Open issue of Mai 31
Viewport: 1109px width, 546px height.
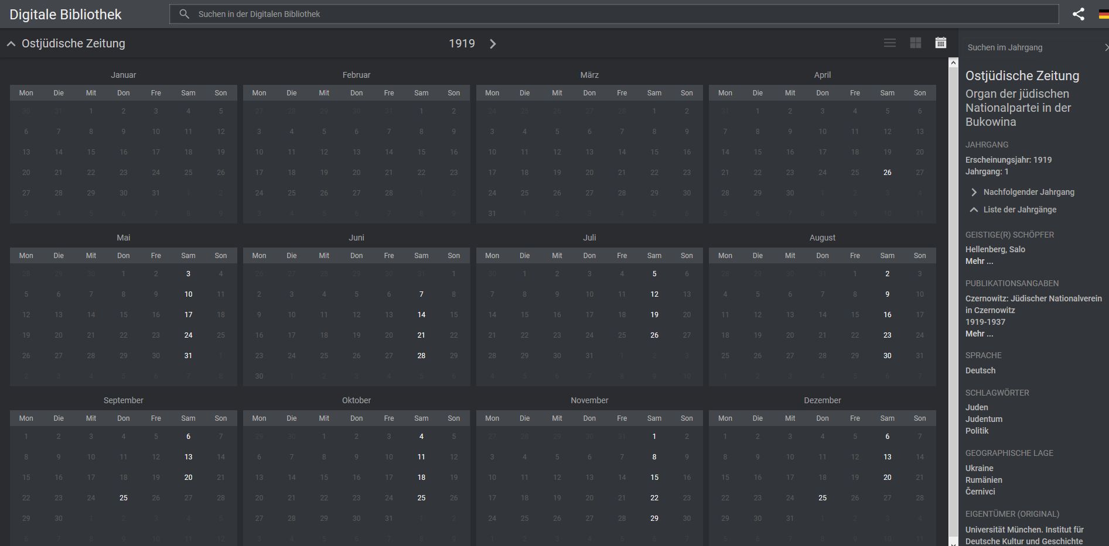[x=188, y=356]
